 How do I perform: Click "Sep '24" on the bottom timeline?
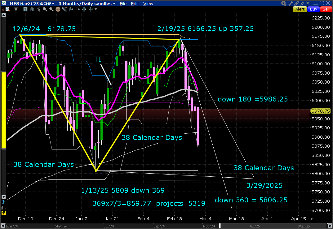coord(159,226)
